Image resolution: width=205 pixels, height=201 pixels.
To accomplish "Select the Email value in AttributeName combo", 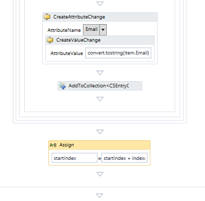I will click(92, 30).
